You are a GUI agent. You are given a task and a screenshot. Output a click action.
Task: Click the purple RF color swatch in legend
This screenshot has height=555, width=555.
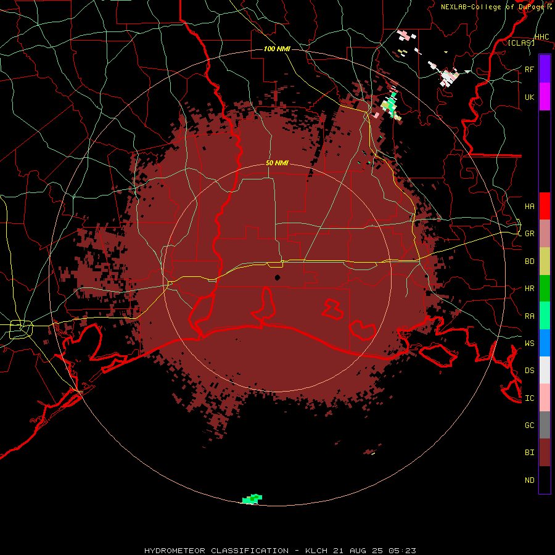[545, 69]
